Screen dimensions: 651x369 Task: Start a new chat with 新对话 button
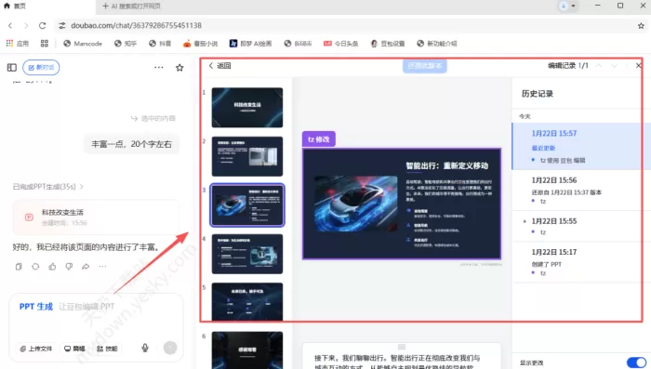(41, 67)
